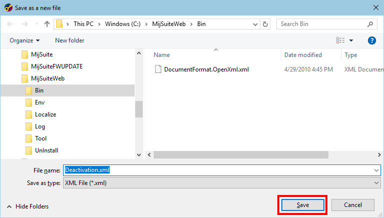The height and width of the screenshot is (218, 384).
Task: Click the search magnifier icon
Action: (370, 24)
